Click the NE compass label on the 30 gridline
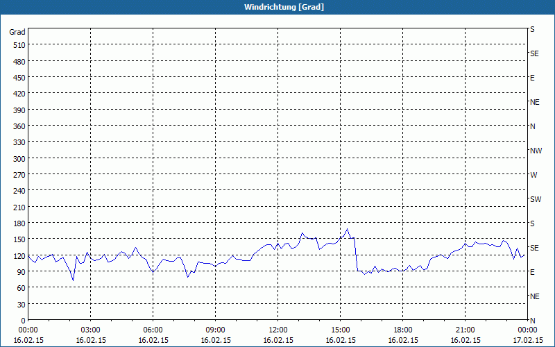The width and height of the screenshot is (555, 347). [x=534, y=296]
